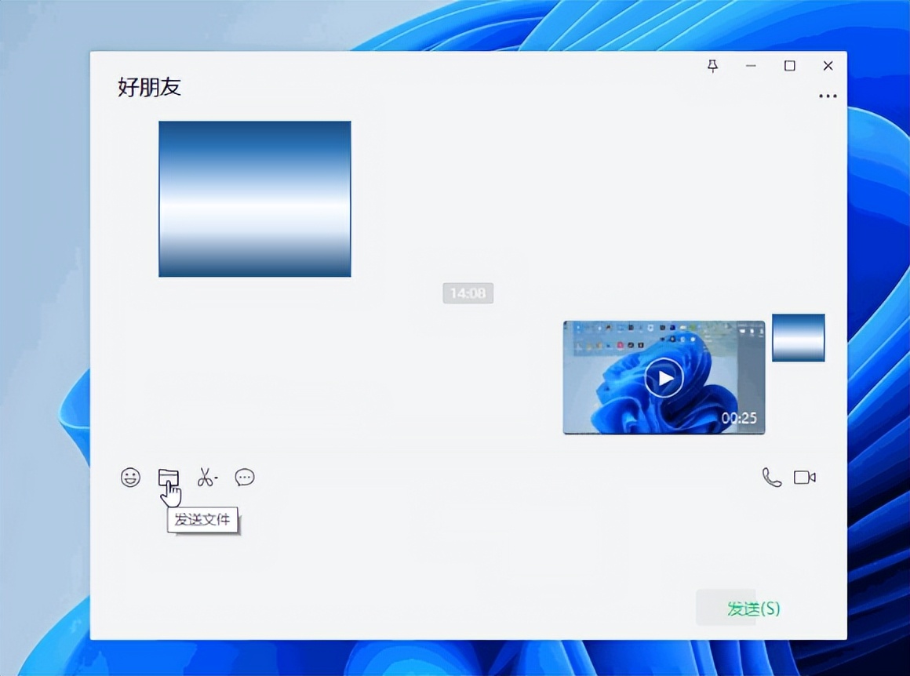Open the received gradient image message

(x=255, y=198)
